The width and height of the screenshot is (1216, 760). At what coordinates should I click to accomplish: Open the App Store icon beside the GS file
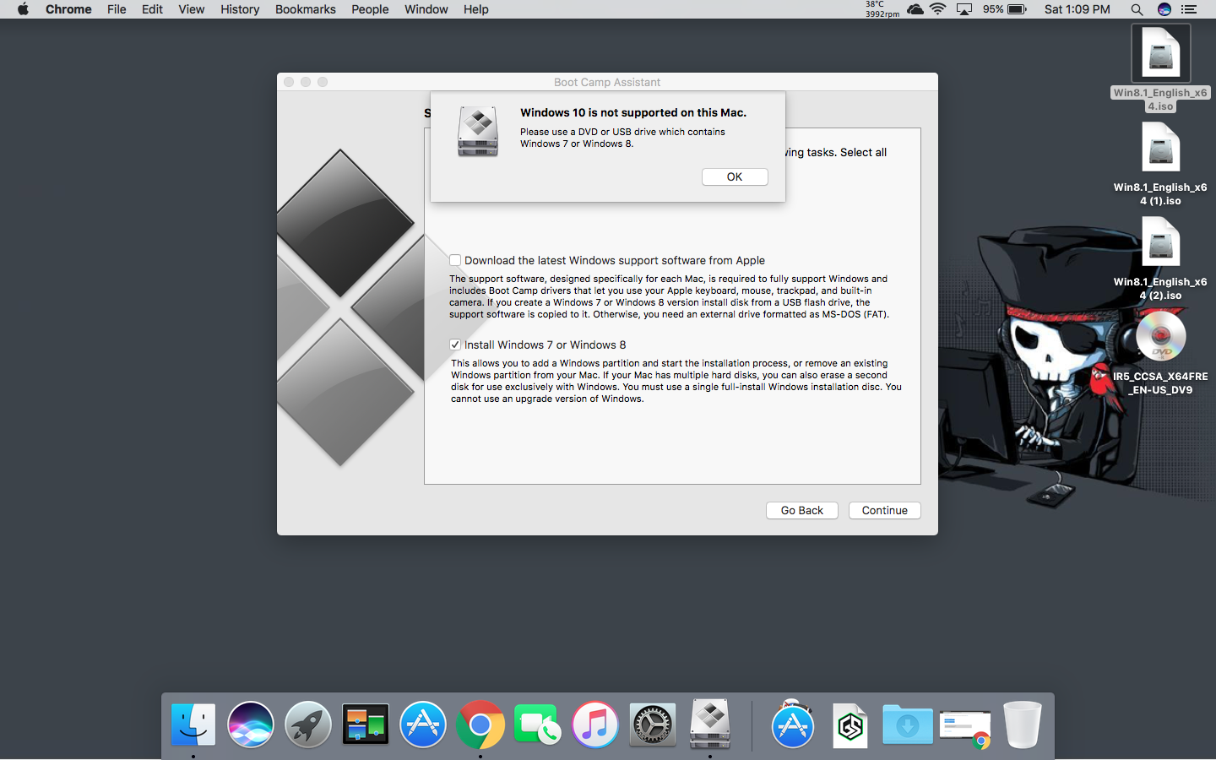[793, 725]
